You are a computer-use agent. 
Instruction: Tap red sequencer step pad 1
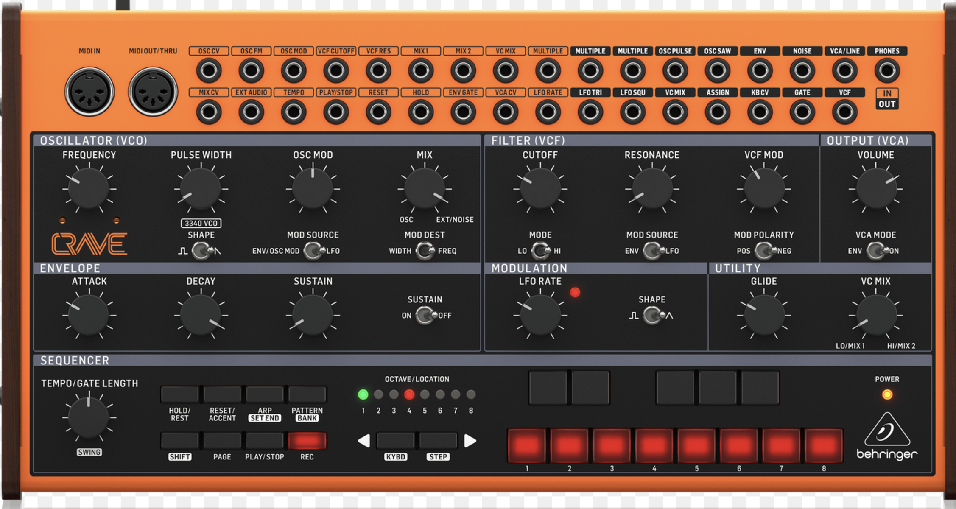tap(527, 445)
